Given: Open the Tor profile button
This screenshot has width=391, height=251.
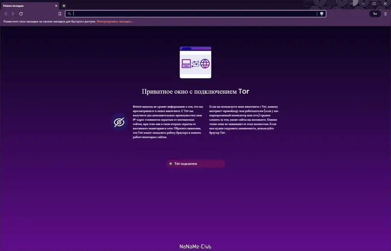Looking at the screenshot, I should click(375, 14).
